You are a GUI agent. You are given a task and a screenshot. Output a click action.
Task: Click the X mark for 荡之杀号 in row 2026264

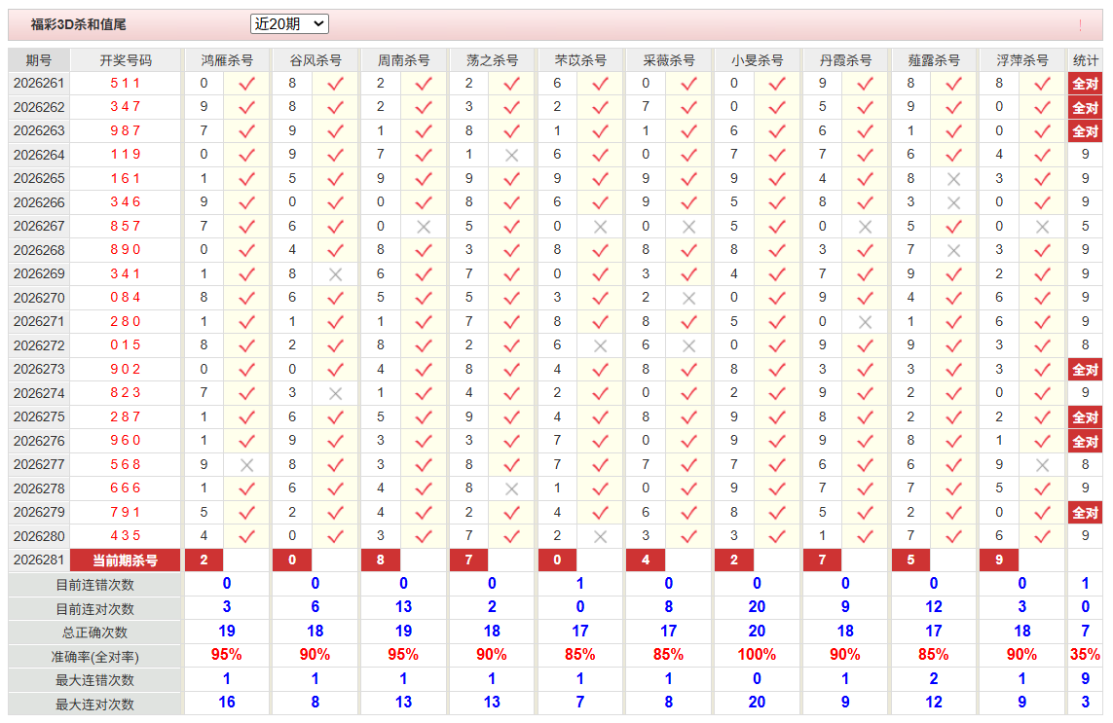click(x=512, y=155)
